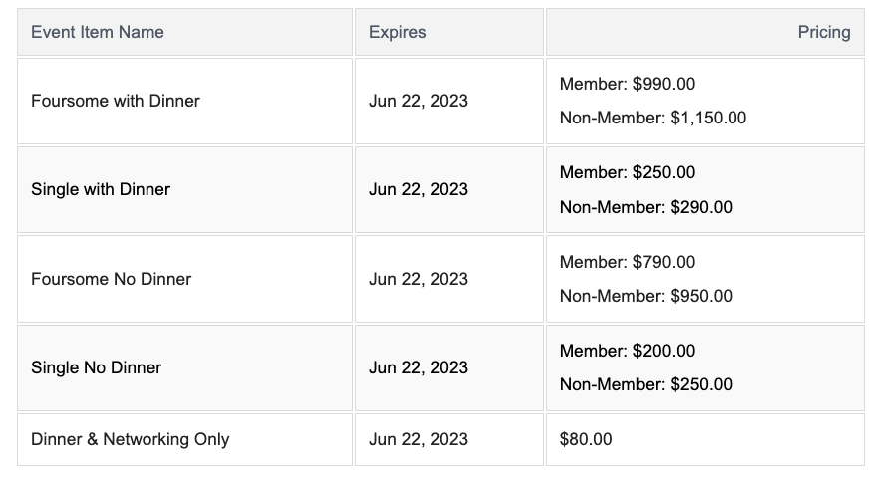Screen dimensions: 881x486
Task: Click the Event Item Name column header
Action: pos(98,32)
